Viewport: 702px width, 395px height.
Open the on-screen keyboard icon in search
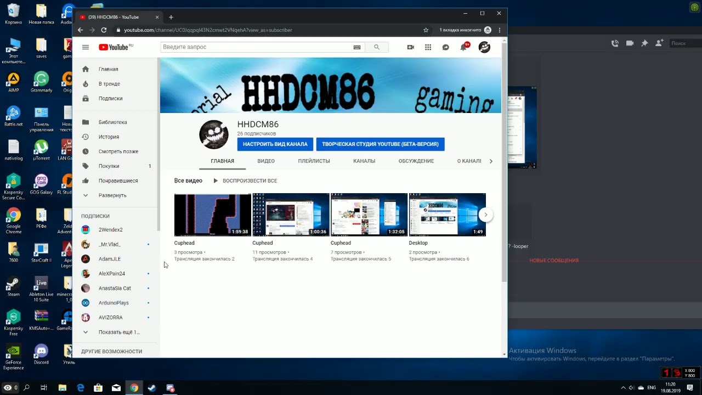point(357,47)
